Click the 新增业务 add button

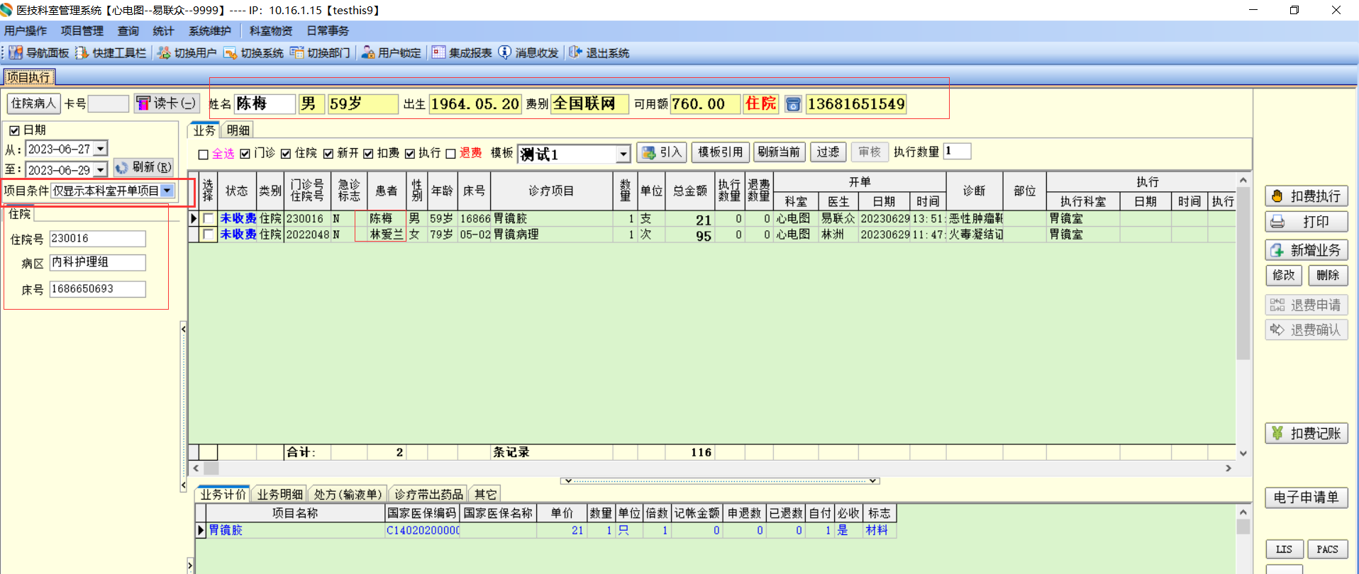click(x=1307, y=250)
